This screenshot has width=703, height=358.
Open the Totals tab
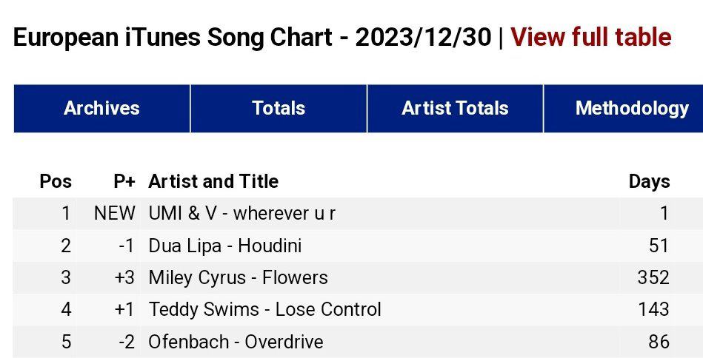(279, 108)
